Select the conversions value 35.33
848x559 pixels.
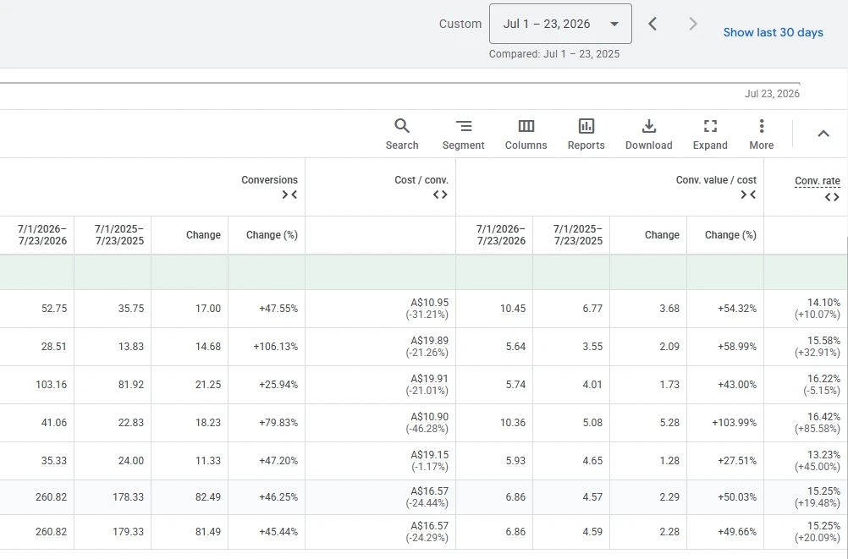54,461
